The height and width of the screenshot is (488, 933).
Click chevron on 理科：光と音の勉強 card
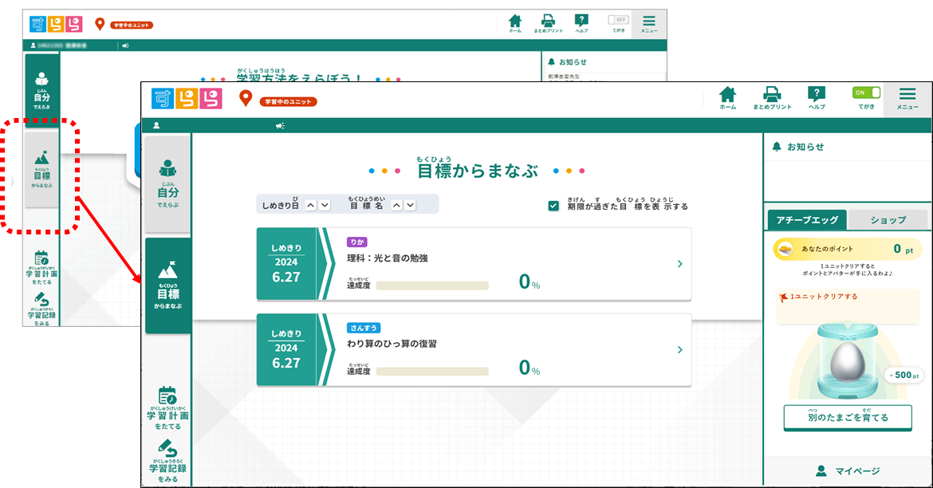point(679,264)
